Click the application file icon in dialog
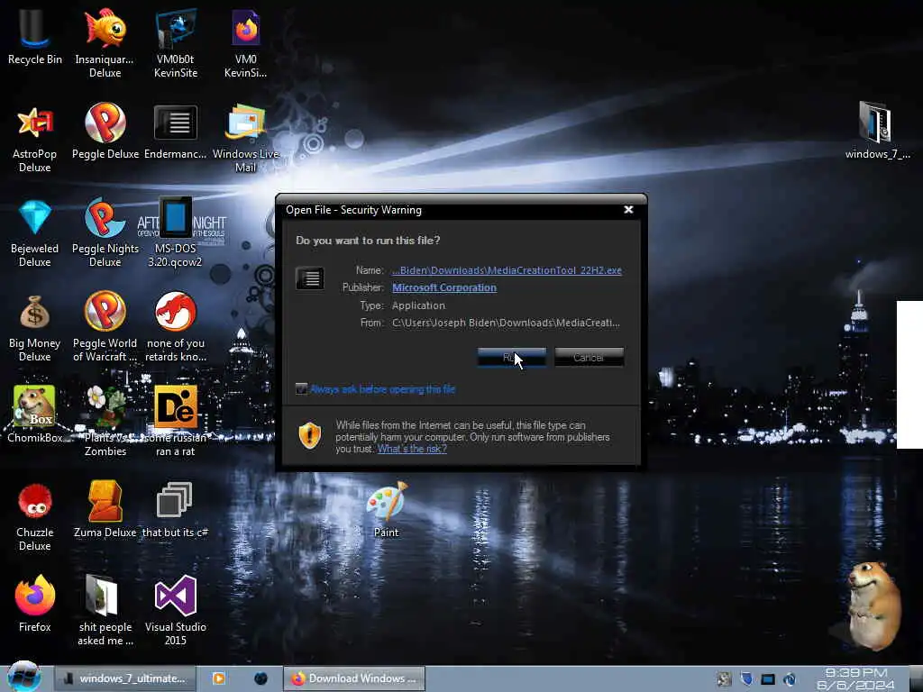This screenshot has width=923, height=692. point(310,278)
